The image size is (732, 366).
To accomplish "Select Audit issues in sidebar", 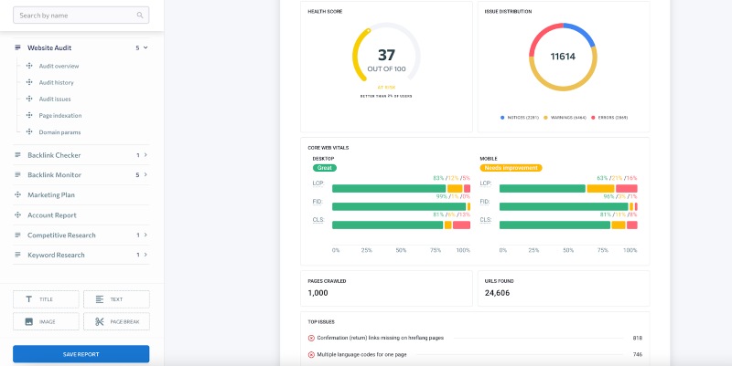I will [x=55, y=99].
